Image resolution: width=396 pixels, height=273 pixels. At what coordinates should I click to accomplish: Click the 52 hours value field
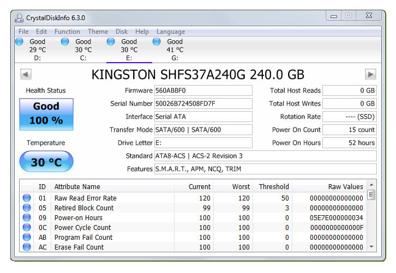pos(350,143)
